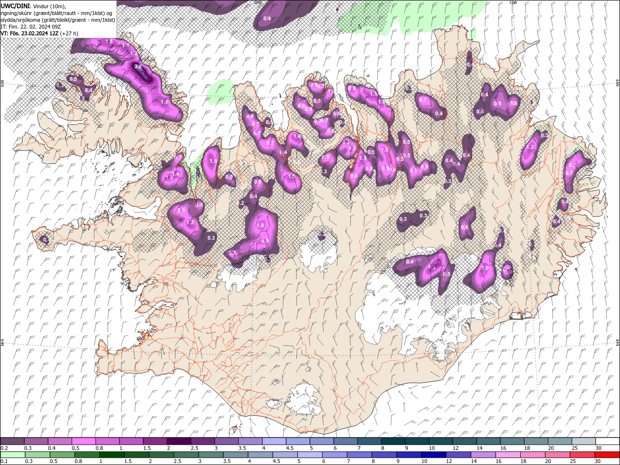Select the medium green 0.5 swatch in rain legend
Image resolution: width=620 pixels, height=465 pixels.
tap(62, 455)
